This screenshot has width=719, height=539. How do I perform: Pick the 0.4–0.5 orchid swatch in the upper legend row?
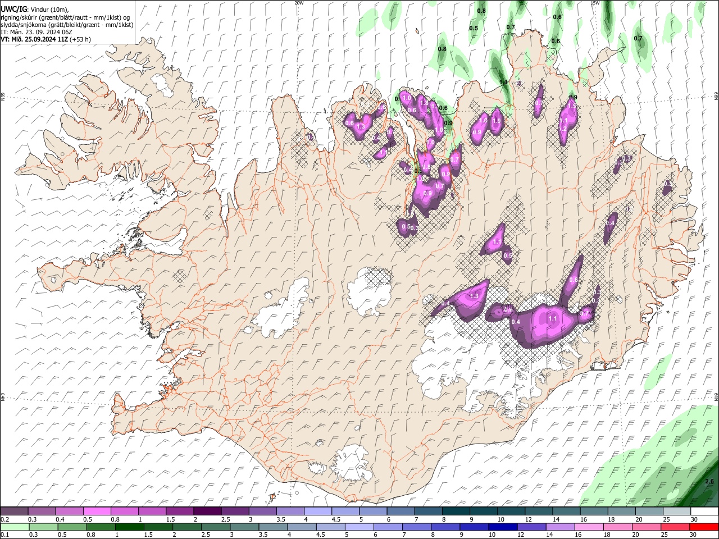[x=70, y=511]
